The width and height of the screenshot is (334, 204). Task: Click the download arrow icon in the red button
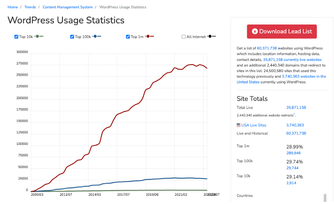(255, 31)
